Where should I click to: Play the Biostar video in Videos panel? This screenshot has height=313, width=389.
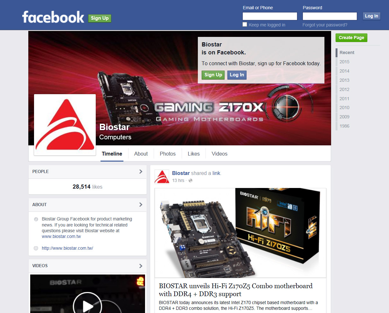pos(87,306)
